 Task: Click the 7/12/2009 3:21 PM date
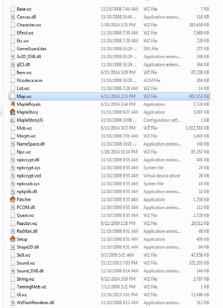pos(118,287)
